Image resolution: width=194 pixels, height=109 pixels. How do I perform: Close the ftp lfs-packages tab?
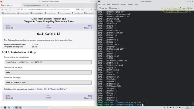pos(44,5)
